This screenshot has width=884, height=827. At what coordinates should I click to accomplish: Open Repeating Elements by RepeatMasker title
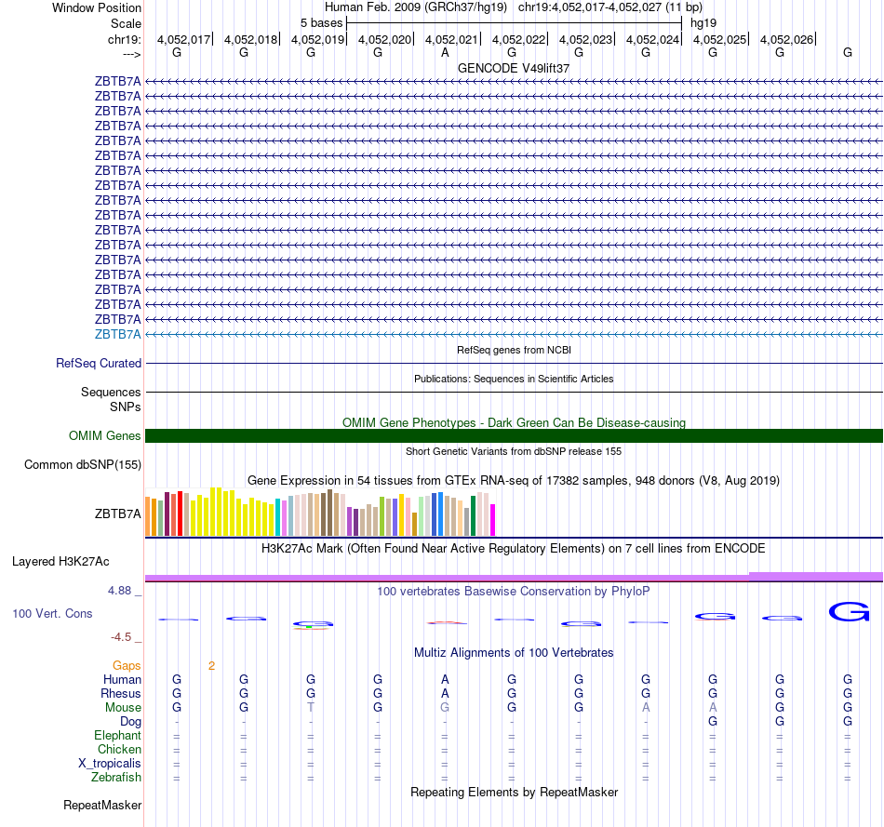[514, 792]
